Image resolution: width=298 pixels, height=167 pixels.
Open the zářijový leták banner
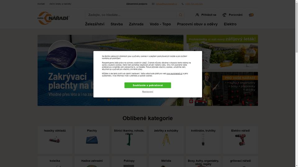222,52
